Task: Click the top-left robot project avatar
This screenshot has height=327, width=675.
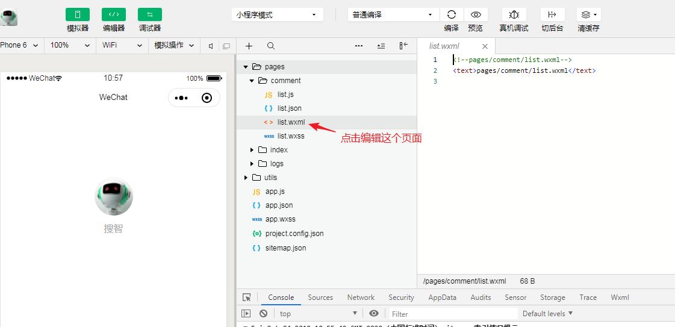Action: point(8,17)
